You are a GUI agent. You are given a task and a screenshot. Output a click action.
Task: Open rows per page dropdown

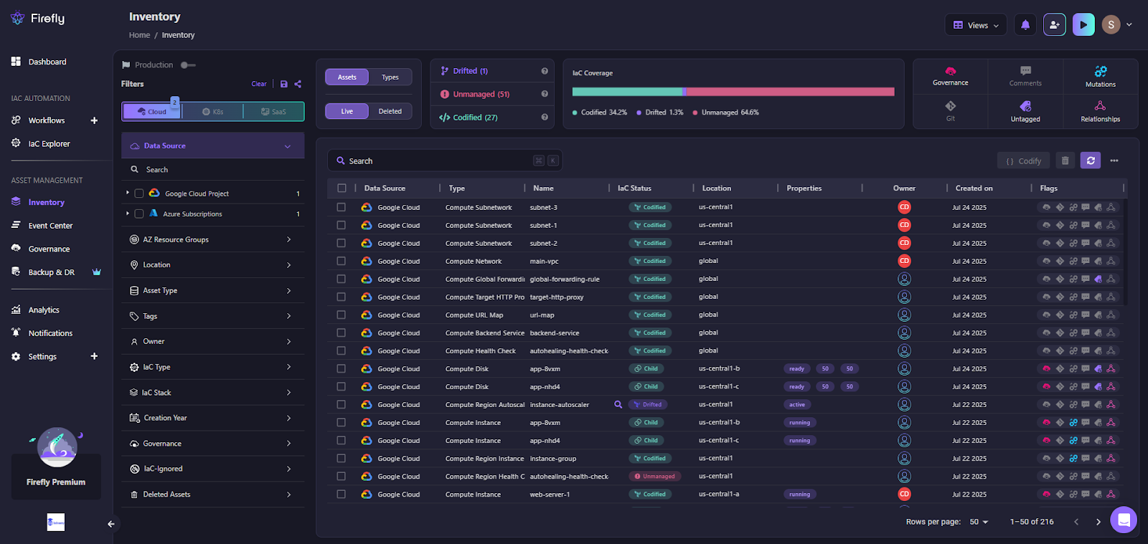979,522
